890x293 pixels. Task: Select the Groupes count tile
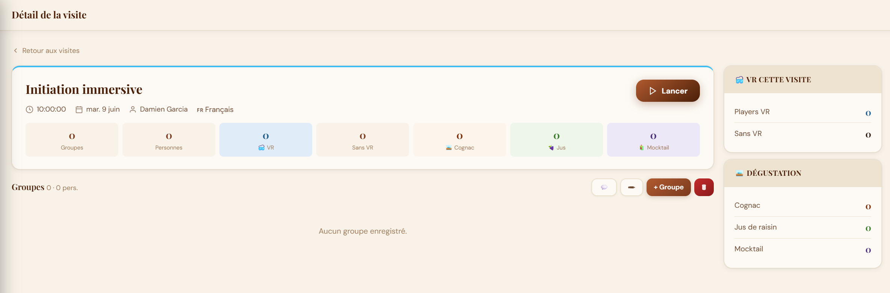(x=72, y=140)
